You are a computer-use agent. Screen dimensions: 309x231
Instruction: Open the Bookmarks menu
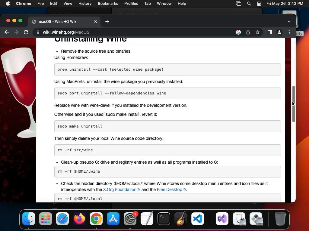pyautogui.click(x=108, y=4)
